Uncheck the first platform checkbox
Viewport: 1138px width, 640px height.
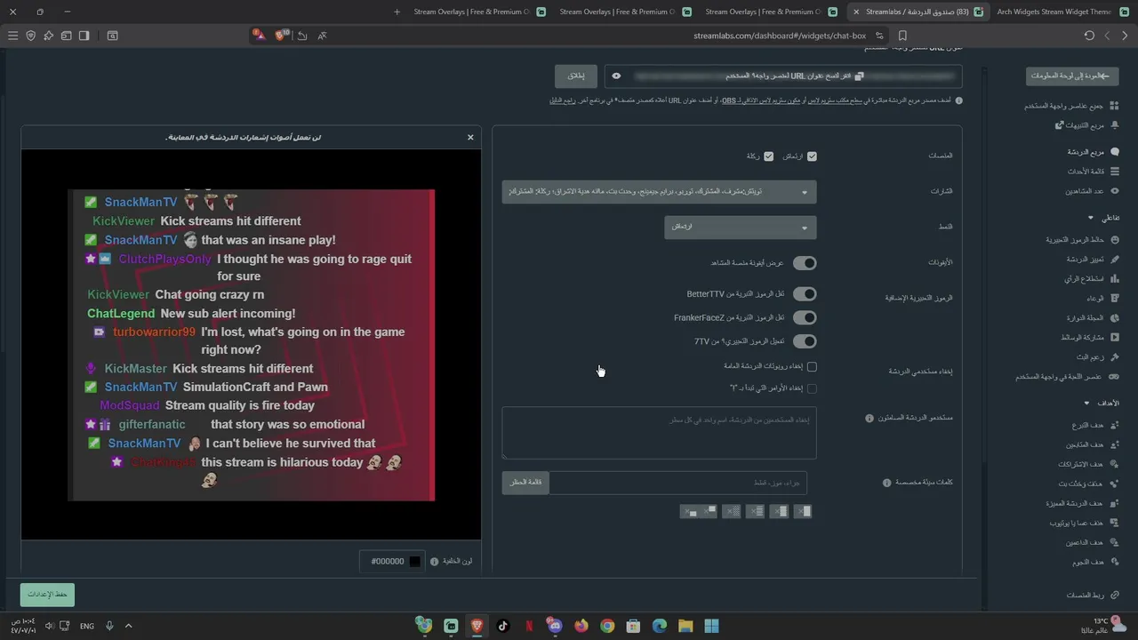pos(812,156)
